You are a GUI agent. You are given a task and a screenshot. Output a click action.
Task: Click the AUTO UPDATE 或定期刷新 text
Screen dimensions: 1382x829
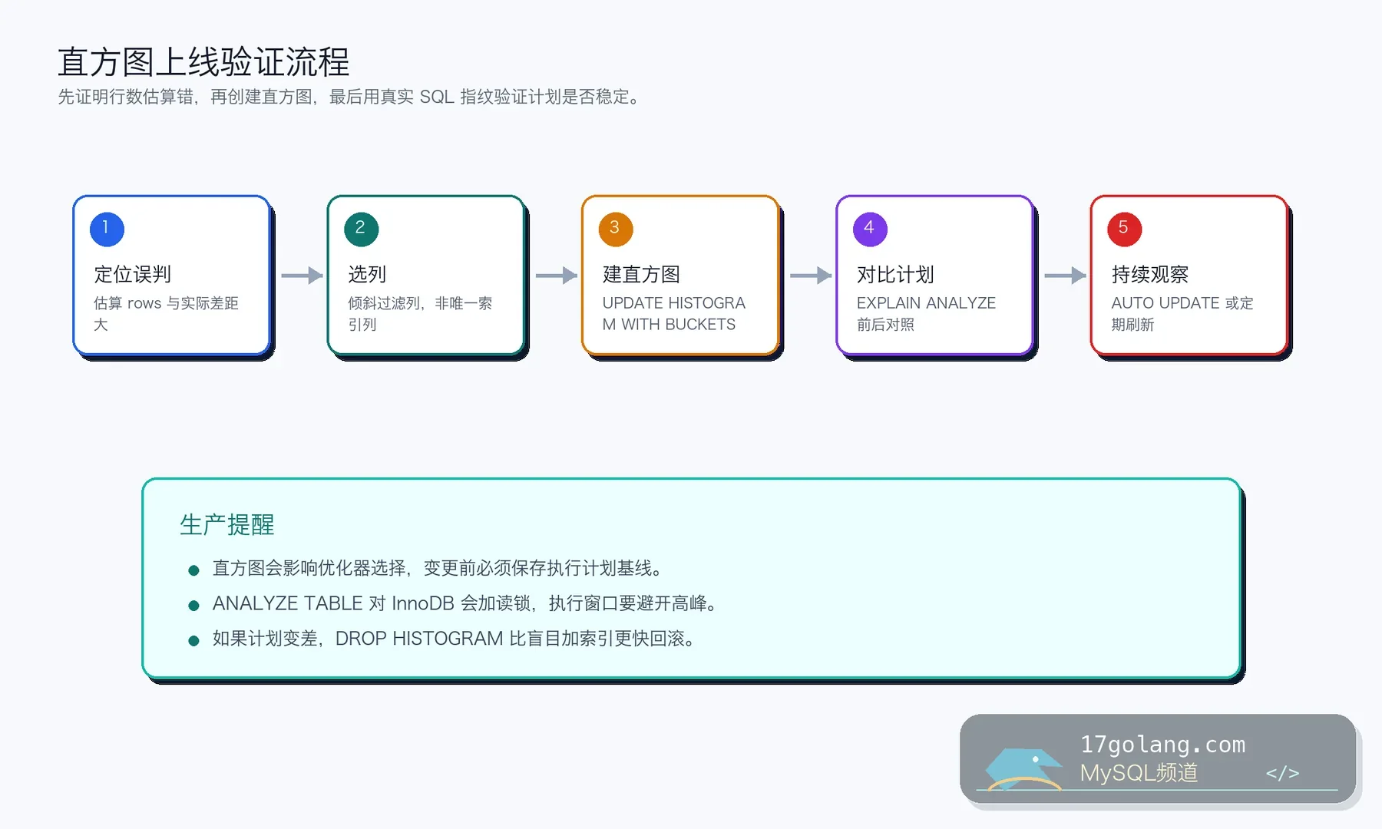point(1182,313)
